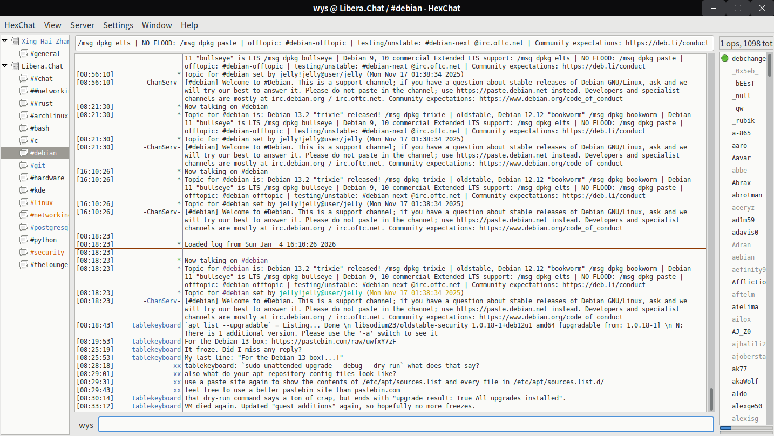Open the View menu
This screenshot has height=436, width=774.
click(x=53, y=25)
